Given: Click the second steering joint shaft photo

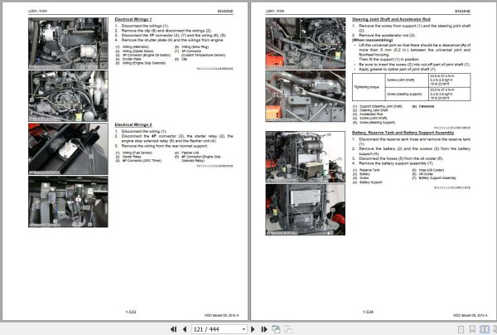Looking at the screenshot, I should pos(306,96).
